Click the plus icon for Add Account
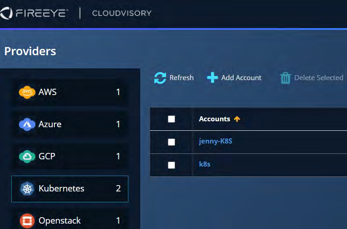 coord(212,77)
